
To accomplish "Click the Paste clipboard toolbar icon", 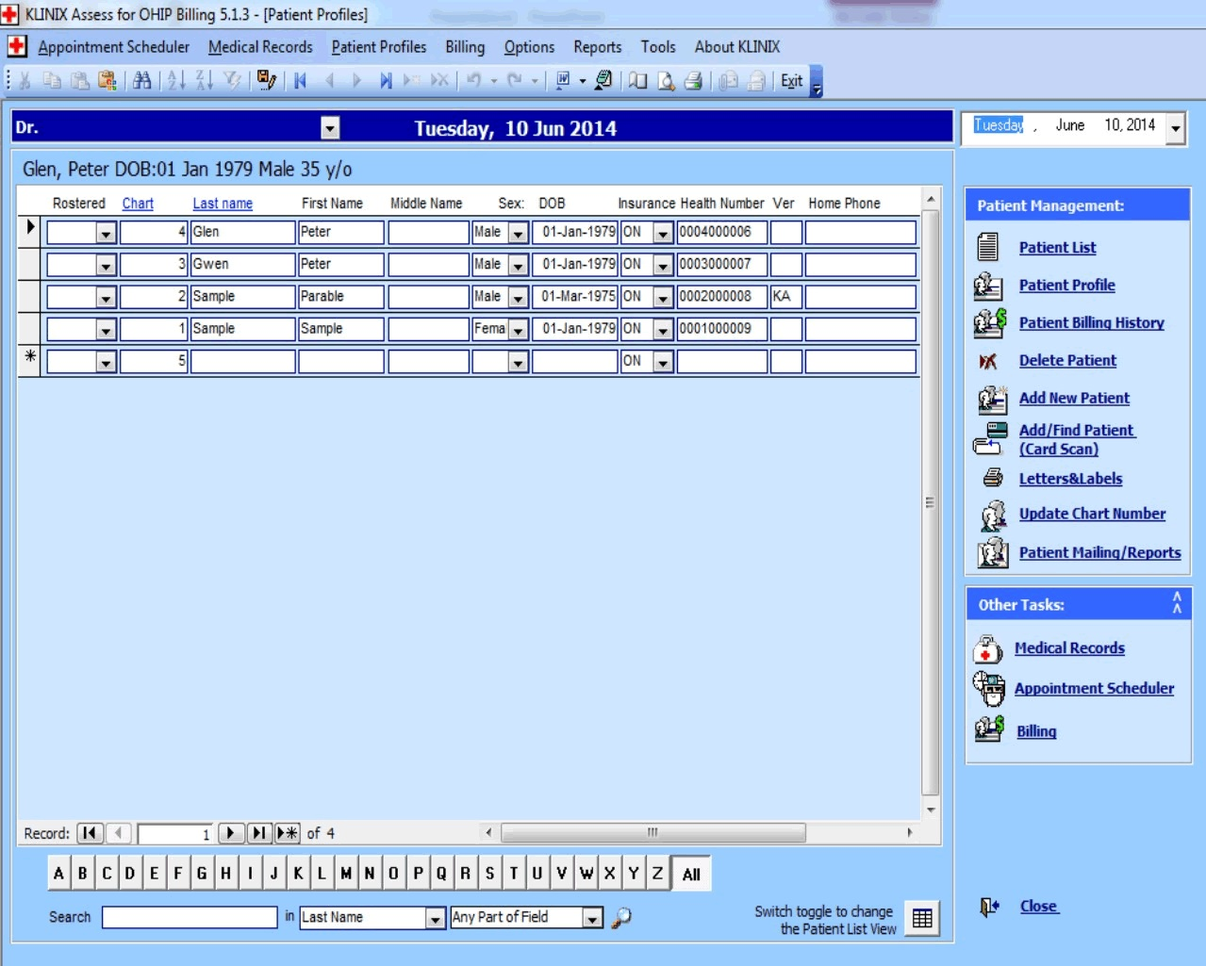I will [80, 81].
